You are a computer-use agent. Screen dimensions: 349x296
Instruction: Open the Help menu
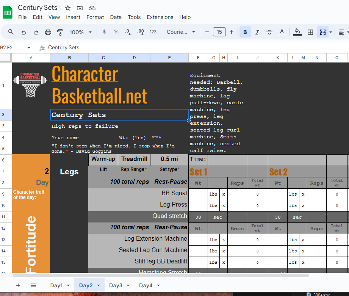pyautogui.click(x=185, y=17)
